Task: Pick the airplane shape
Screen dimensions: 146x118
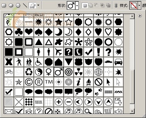Action: tap(59, 52)
